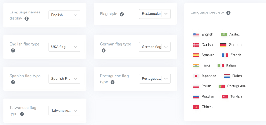The image size is (266, 125).
Task: Click help icon next to Language names display
Action: pos(26,19)
